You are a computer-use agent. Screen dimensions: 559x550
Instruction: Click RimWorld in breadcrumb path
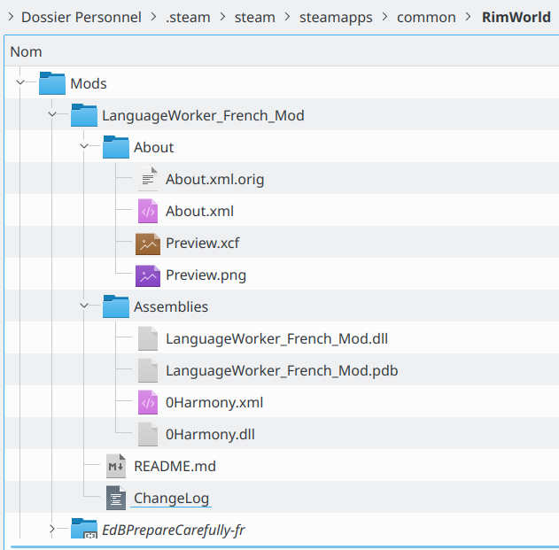(x=516, y=17)
